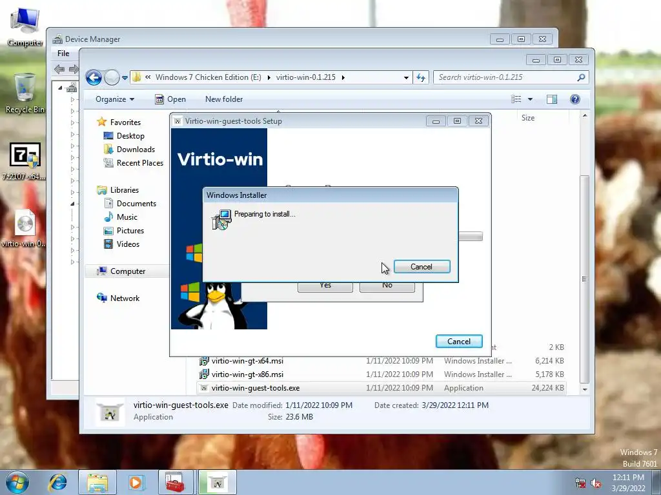This screenshot has height=495, width=661.
Task: Click the virtio-win-gt-x64.msi installer icon
Action: point(204,361)
